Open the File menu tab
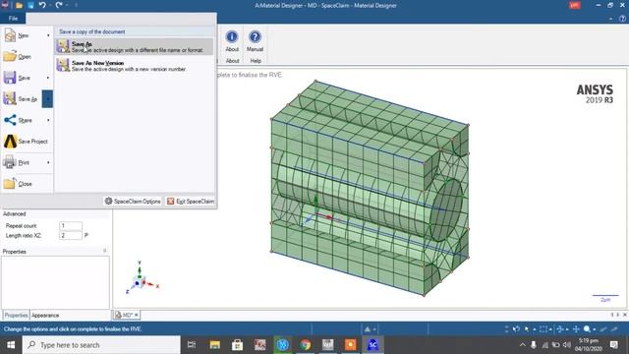The height and width of the screenshot is (354, 629). tap(13, 18)
